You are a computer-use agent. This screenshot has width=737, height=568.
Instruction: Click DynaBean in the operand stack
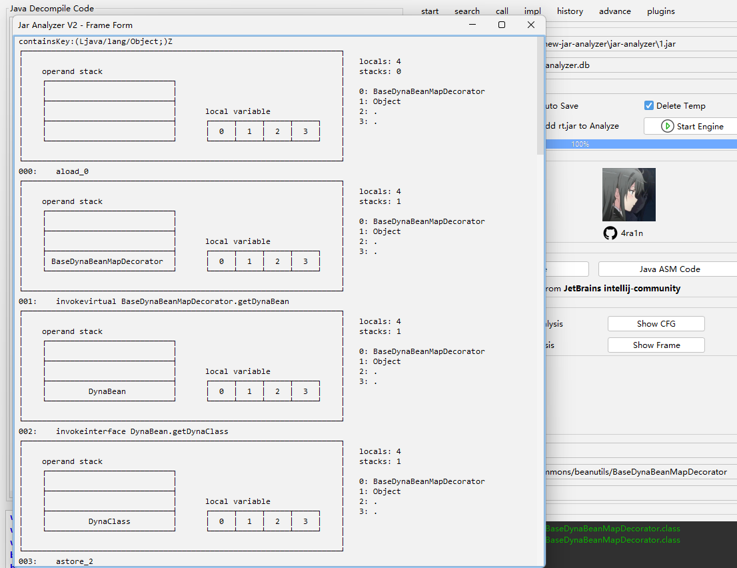(107, 391)
